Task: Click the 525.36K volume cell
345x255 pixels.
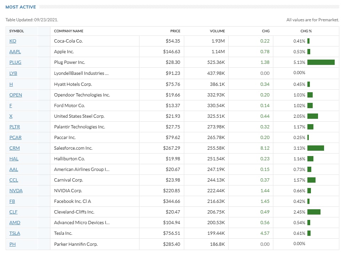Action: point(216,62)
